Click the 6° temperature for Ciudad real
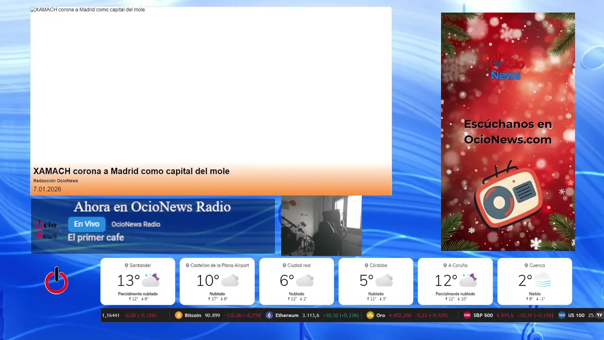Image resolution: width=604 pixels, height=340 pixels. point(287,280)
